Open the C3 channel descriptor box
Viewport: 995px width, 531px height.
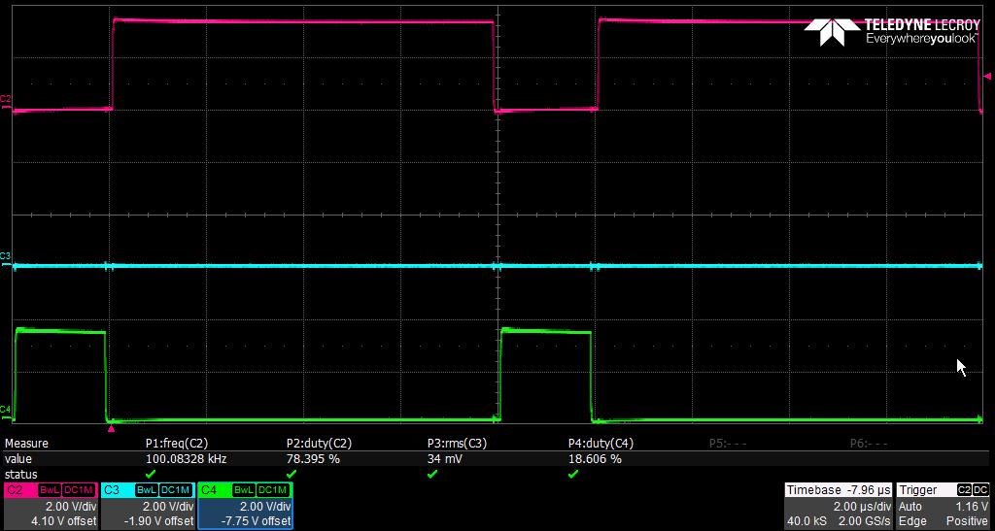[x=148, y=505]
